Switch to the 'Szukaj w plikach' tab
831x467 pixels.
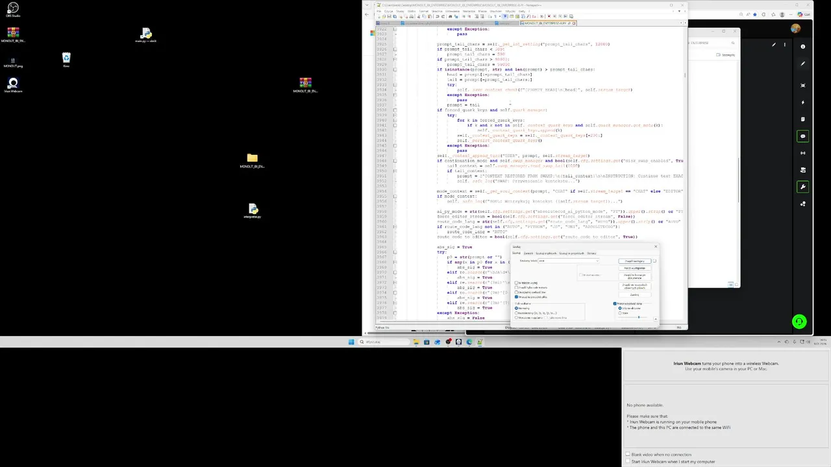pyautogui.click(x=546, y=253)
